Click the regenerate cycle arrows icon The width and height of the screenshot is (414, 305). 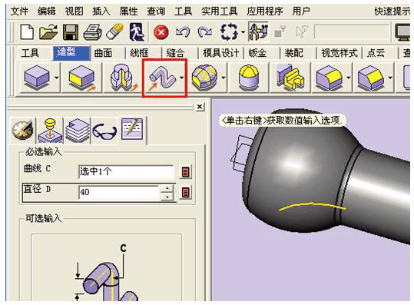(x=229, y=32)
